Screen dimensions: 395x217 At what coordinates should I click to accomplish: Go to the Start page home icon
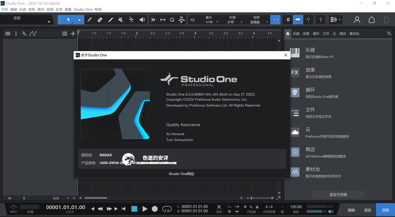pyautogui.click(x=372, y=20)
